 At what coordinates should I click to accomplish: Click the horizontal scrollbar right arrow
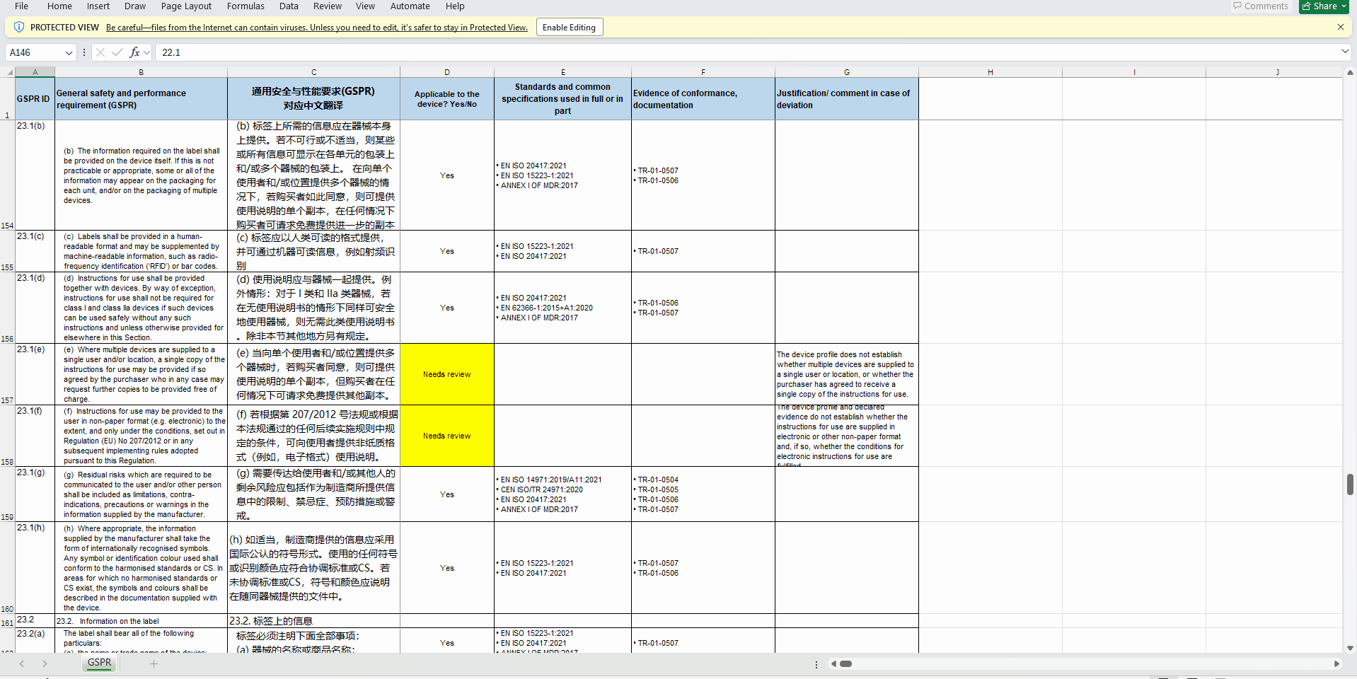(1336, 663)
